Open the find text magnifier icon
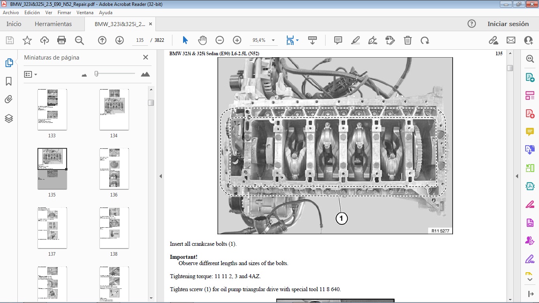 point(79,40)
